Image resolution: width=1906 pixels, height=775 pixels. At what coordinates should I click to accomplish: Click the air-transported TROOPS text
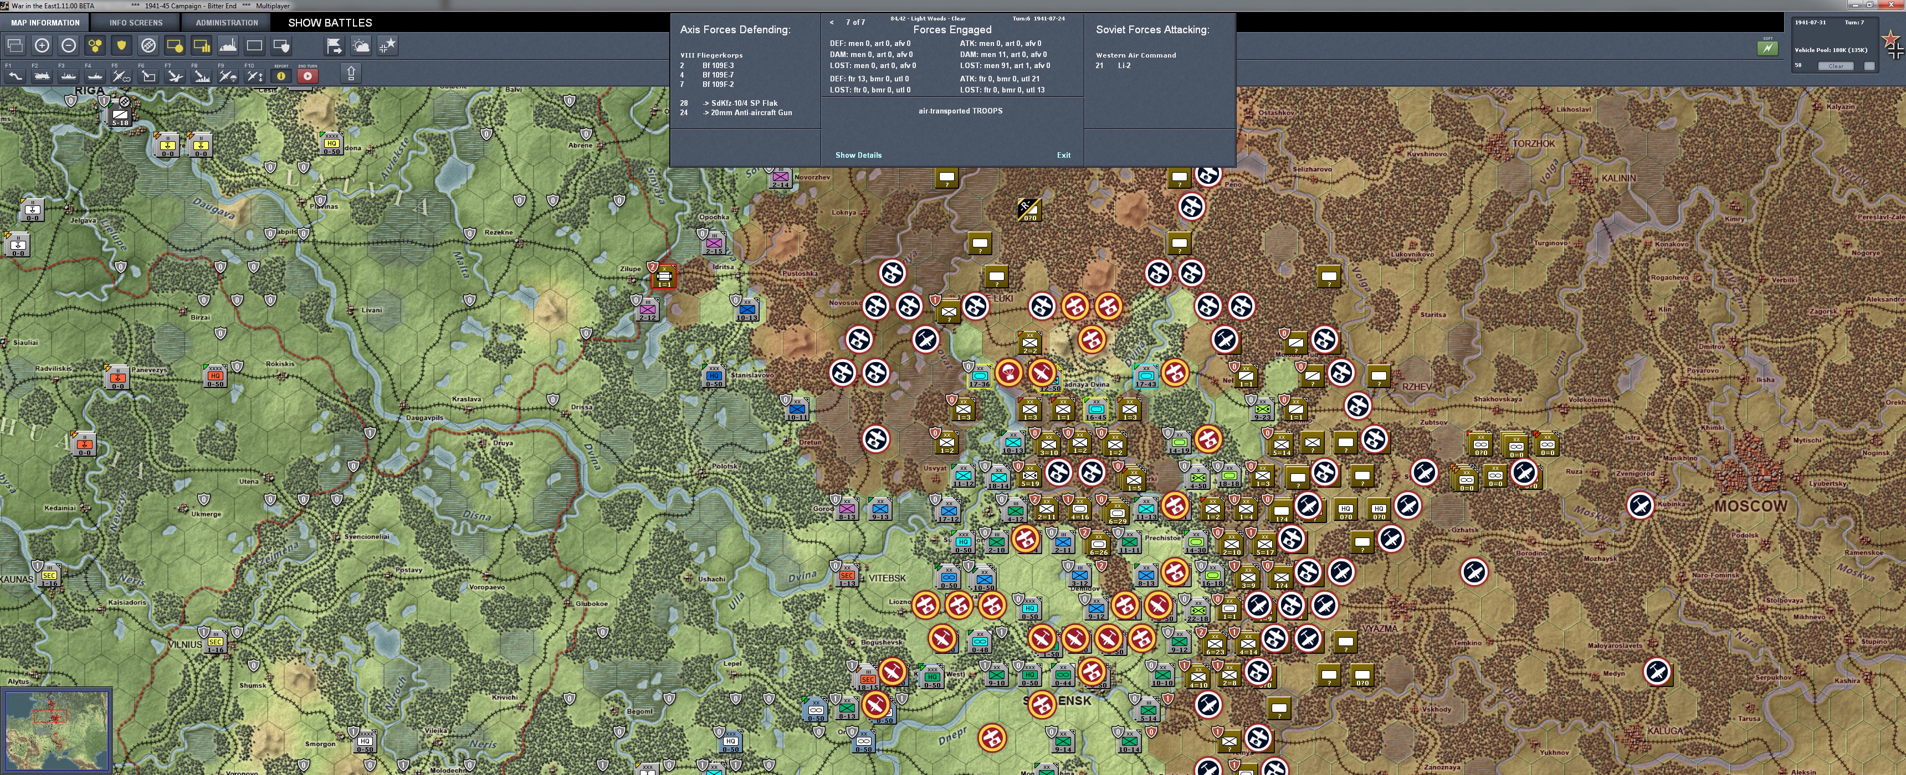click(960, 111)
